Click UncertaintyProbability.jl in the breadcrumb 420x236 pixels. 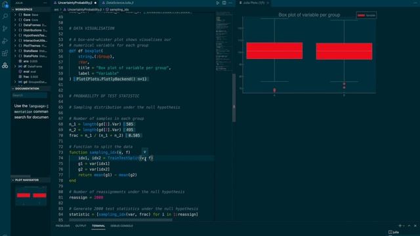click(x=85, y=9)
